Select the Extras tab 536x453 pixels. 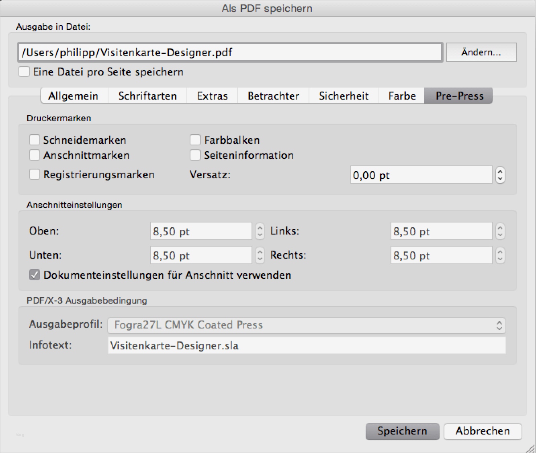(212, 96)
